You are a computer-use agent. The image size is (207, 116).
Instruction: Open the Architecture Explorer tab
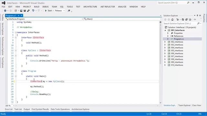pyautogui.click(x=81, y=109)
